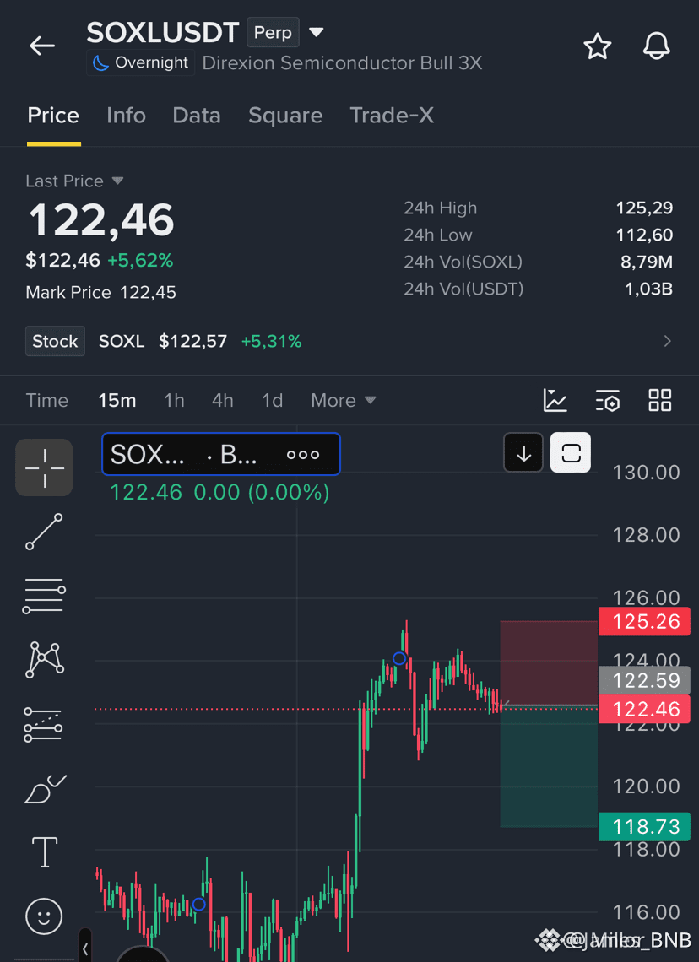The height and width of the screenshot is (962, 699).
Task: Select the brush drawing tool
Action: coord(44,789)
